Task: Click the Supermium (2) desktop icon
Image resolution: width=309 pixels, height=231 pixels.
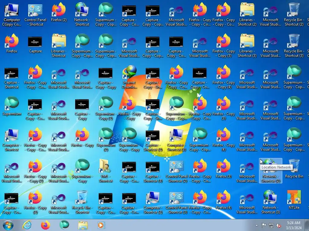Action: 106,139
